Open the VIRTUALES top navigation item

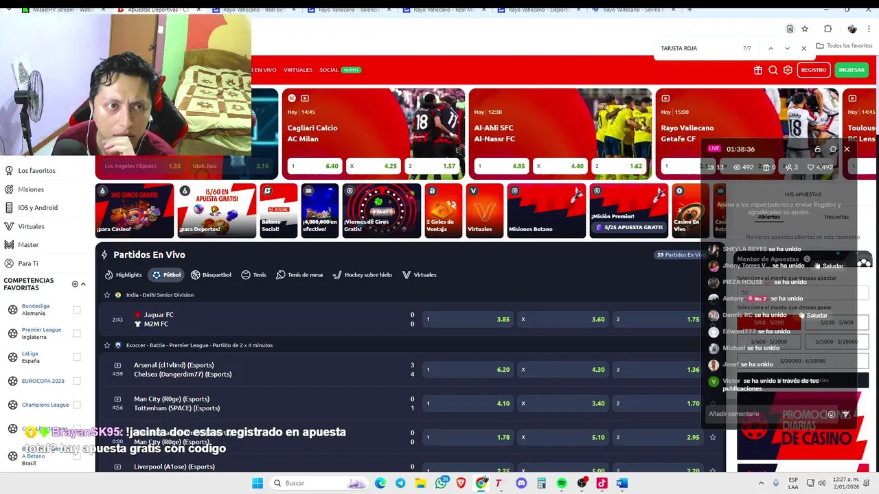pos(298,70)
